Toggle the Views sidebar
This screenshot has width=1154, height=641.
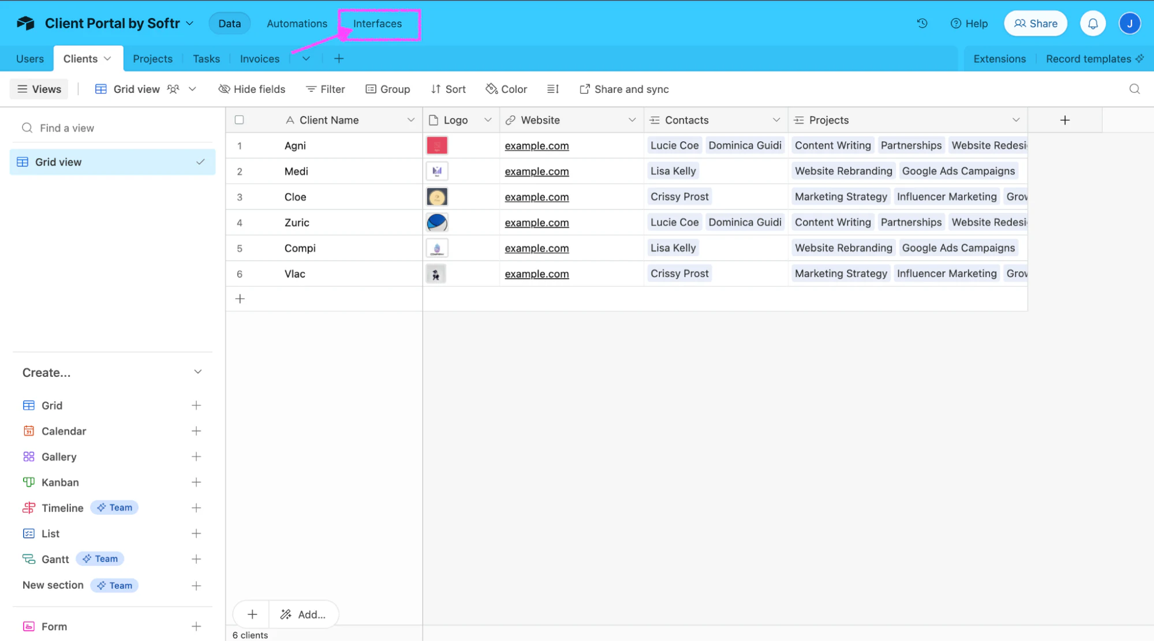(39, 89)
